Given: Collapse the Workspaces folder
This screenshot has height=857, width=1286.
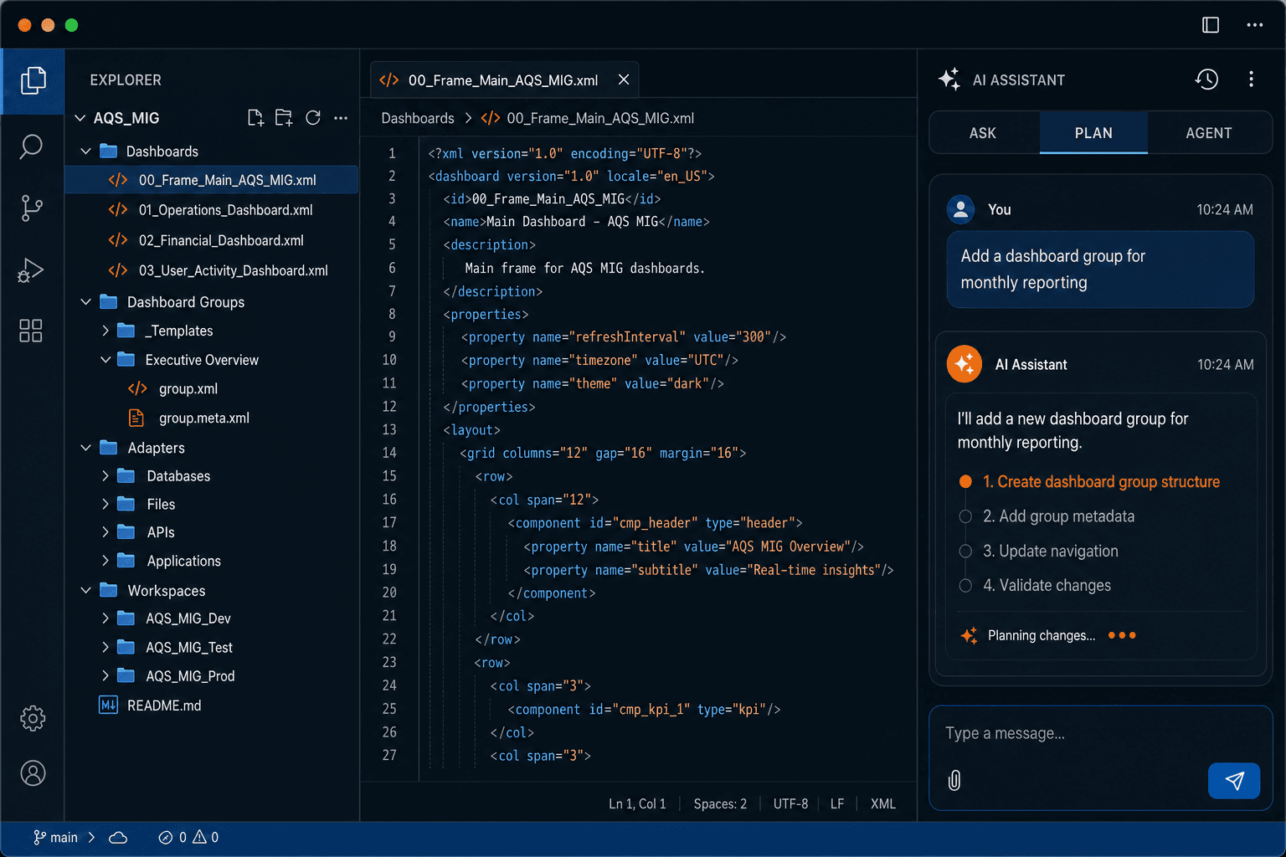Looking at the screenshot, I should 85,590.
